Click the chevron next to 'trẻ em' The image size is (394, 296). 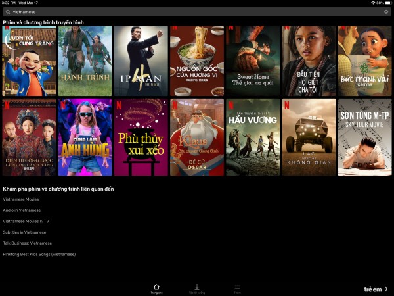386,289
